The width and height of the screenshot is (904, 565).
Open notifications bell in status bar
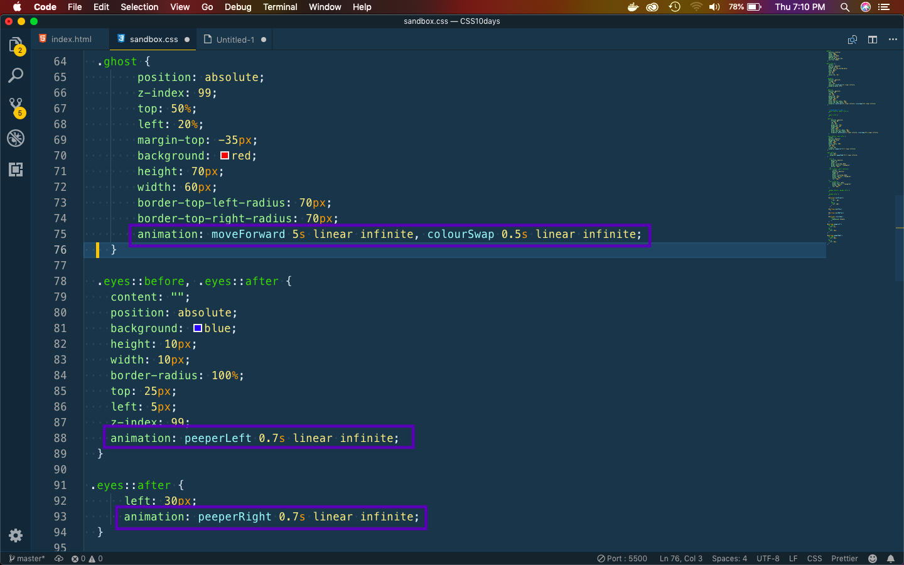[891, 559]
